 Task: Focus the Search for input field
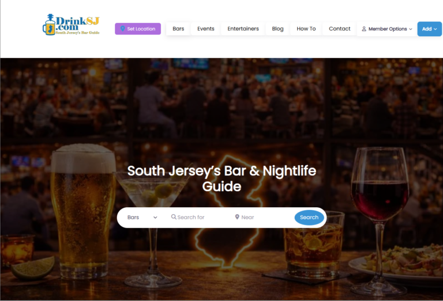(x=200, y=218)
